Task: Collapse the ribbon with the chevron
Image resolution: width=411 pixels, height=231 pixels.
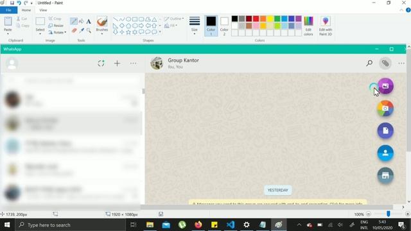Action: (x=401, y=10)
